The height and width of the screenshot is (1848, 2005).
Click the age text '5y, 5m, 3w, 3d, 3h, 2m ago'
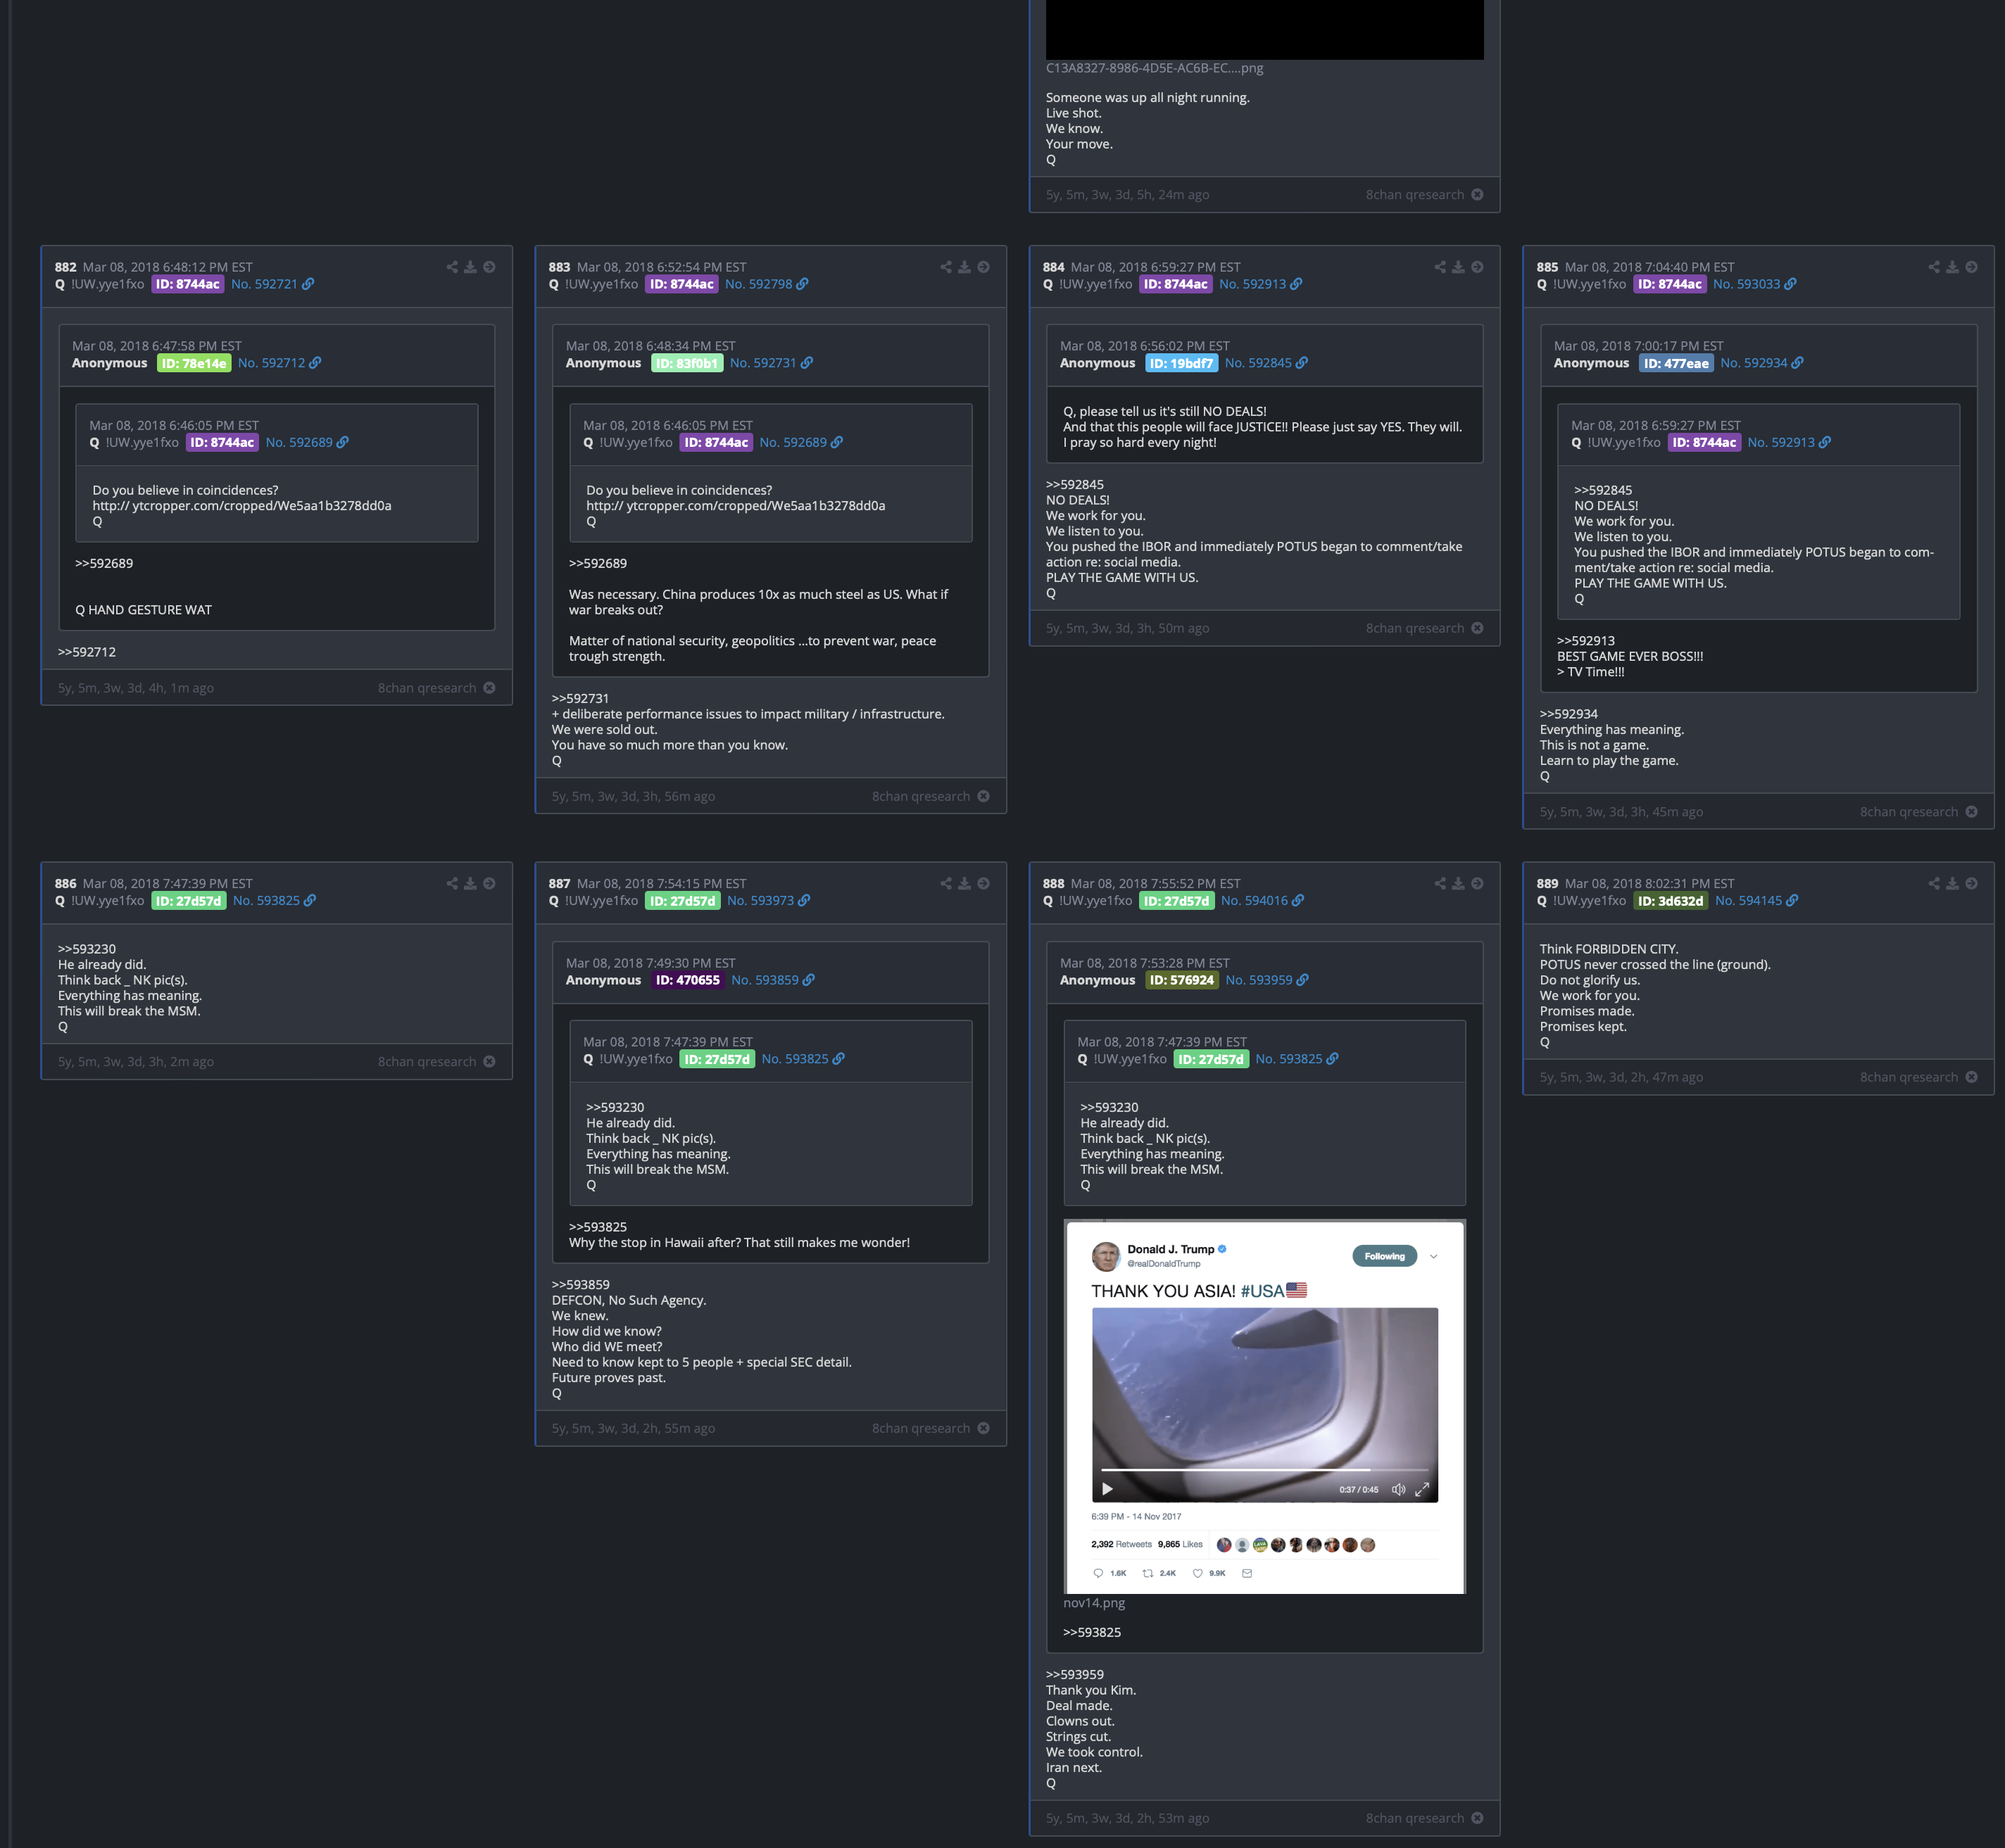(x=136, y=1062)
